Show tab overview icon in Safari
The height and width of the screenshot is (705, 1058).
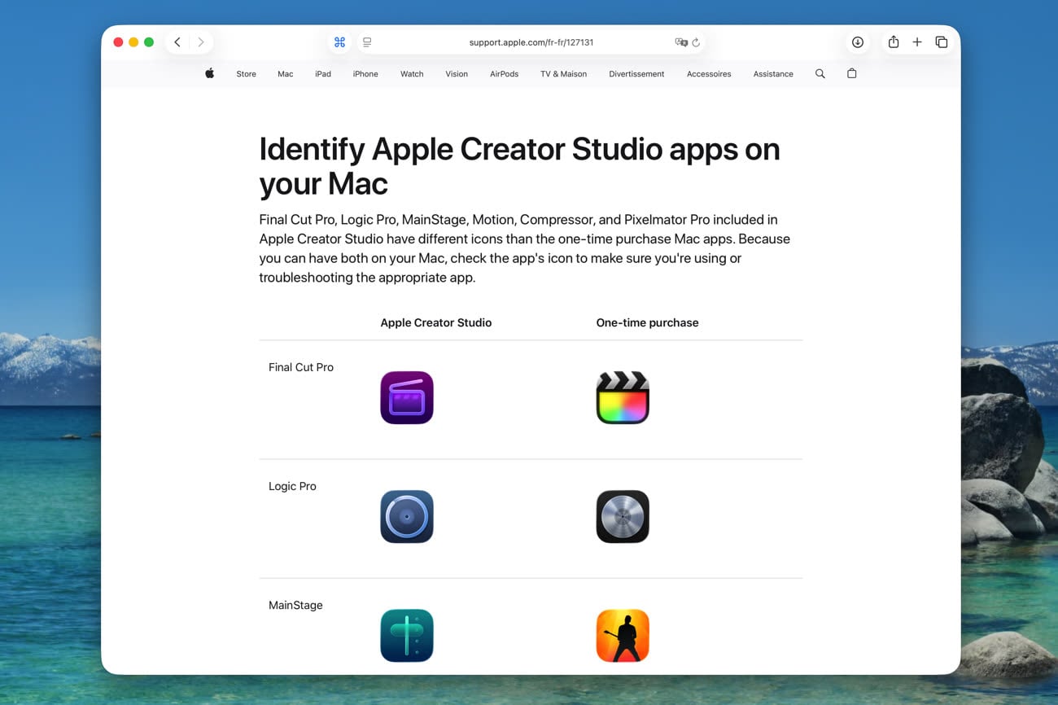click(942, 42)
